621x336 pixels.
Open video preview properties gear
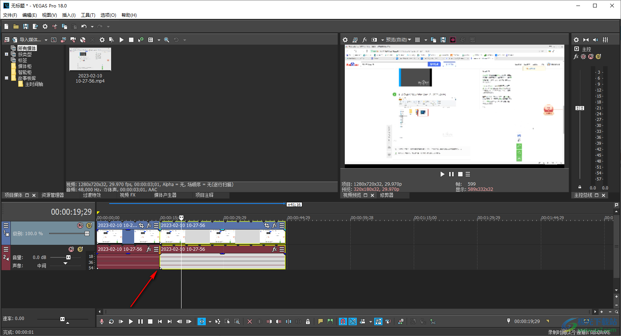click(x=345, y=40)
